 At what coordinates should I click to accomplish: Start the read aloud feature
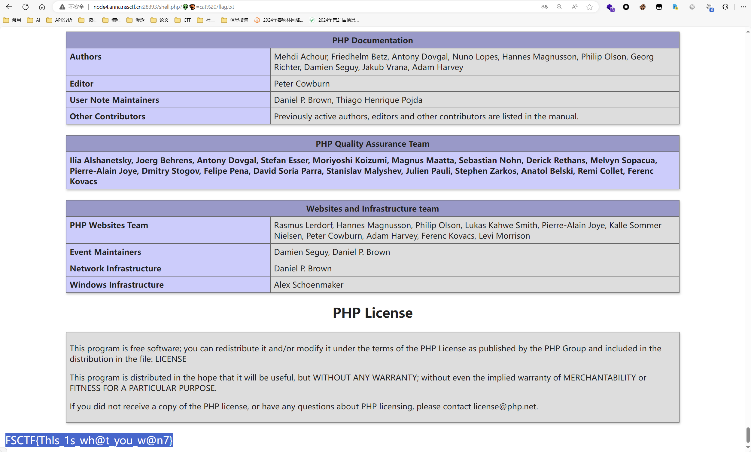[x=574, y=7]
